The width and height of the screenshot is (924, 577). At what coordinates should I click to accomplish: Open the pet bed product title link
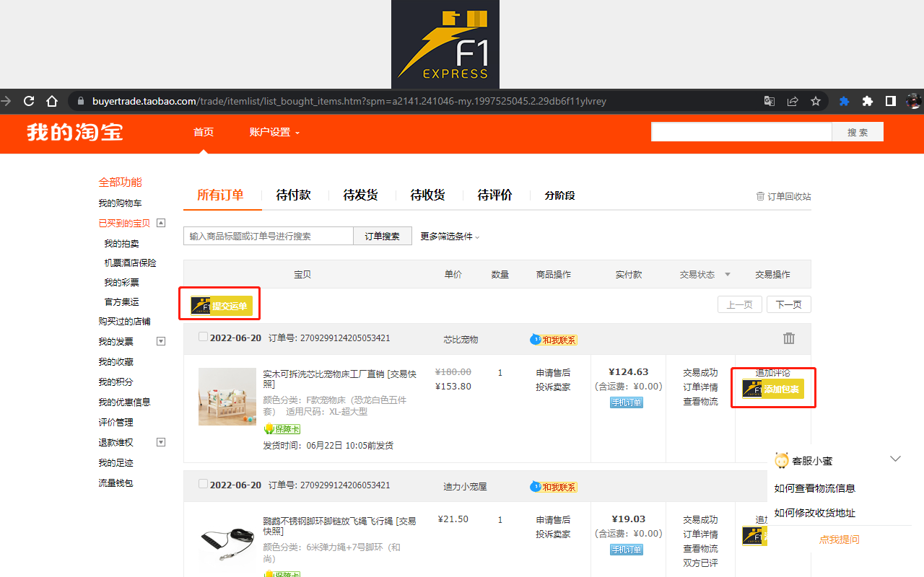pyautogui.click(x=339, y=379)
